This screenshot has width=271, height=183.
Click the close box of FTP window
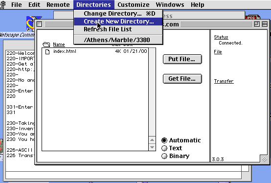click(x=40, y=24)
